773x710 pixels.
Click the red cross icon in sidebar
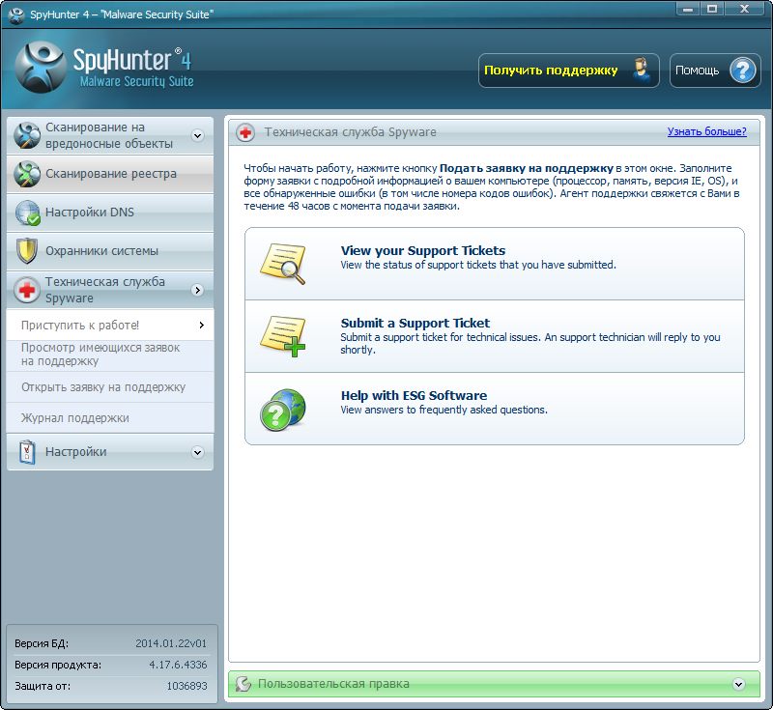27,290
